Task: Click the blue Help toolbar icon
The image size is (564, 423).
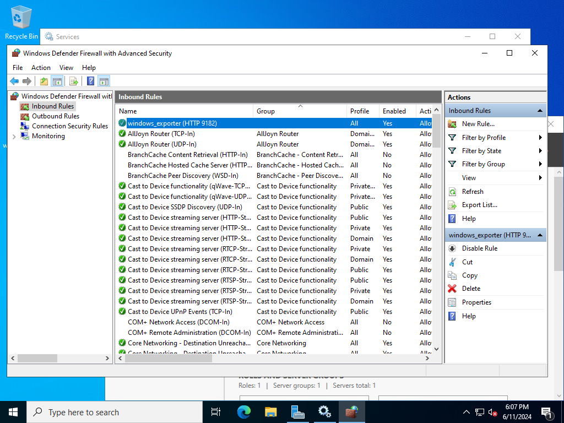Action: click(x=90, y=82)
